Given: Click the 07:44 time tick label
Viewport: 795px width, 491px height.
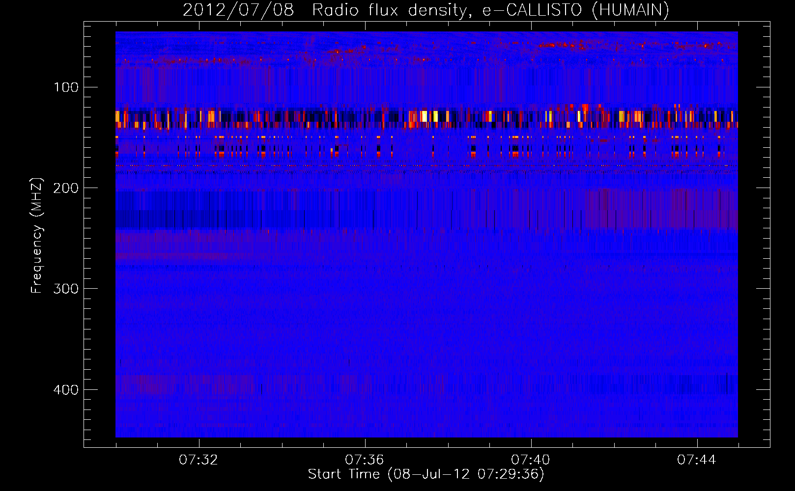Looking at the screenshot, I should pyautogui.click(x=697, y=460).
